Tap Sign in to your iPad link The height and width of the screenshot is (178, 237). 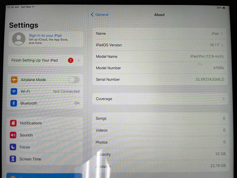pyautogui.click(x=45, y=35)
